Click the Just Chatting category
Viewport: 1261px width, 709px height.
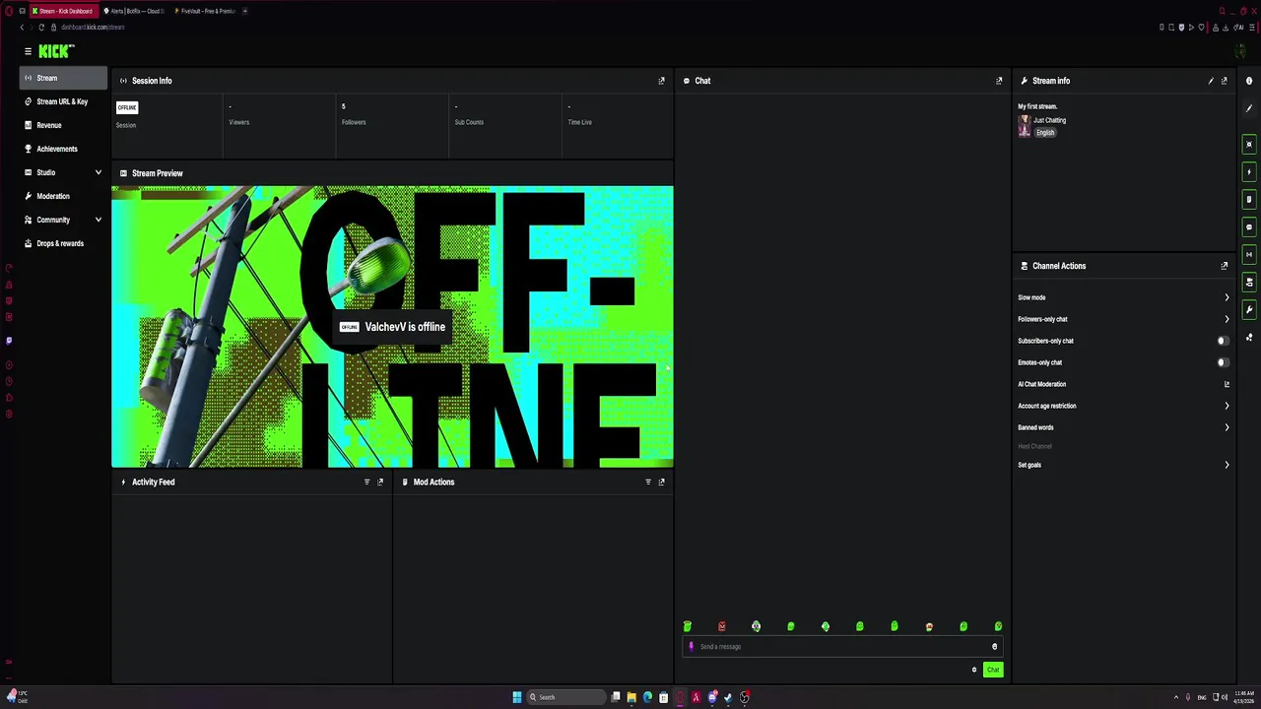click(x=1050, y=120)
